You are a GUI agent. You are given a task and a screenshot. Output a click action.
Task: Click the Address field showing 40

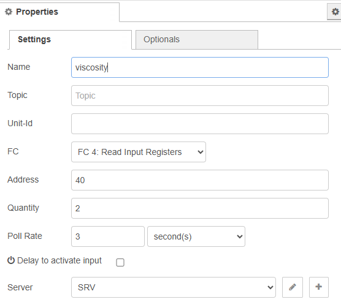click(x=200, y=180)
